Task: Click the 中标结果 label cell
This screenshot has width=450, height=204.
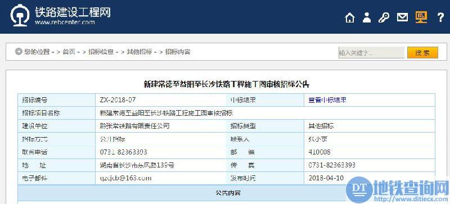Action: pos(265,100)
